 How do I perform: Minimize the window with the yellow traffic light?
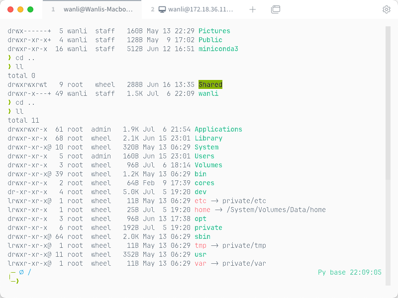click(19, 9)
